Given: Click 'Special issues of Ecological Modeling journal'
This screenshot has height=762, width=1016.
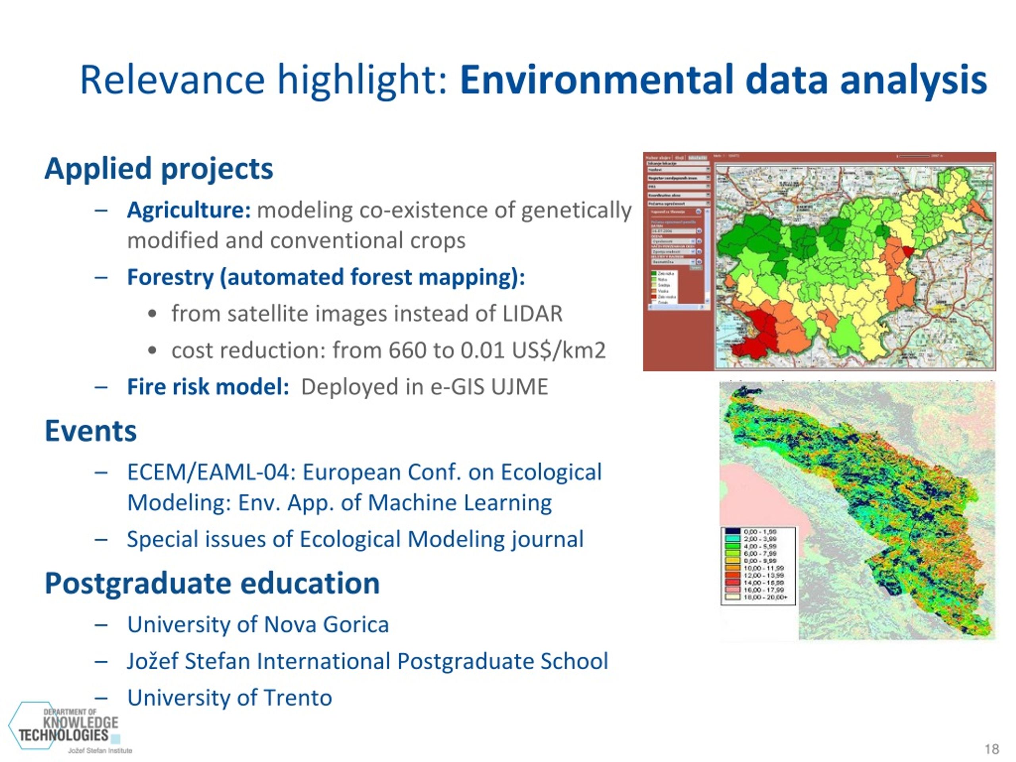Looking at the screenshot, I should pyautogui.click(x=355, y=539).
